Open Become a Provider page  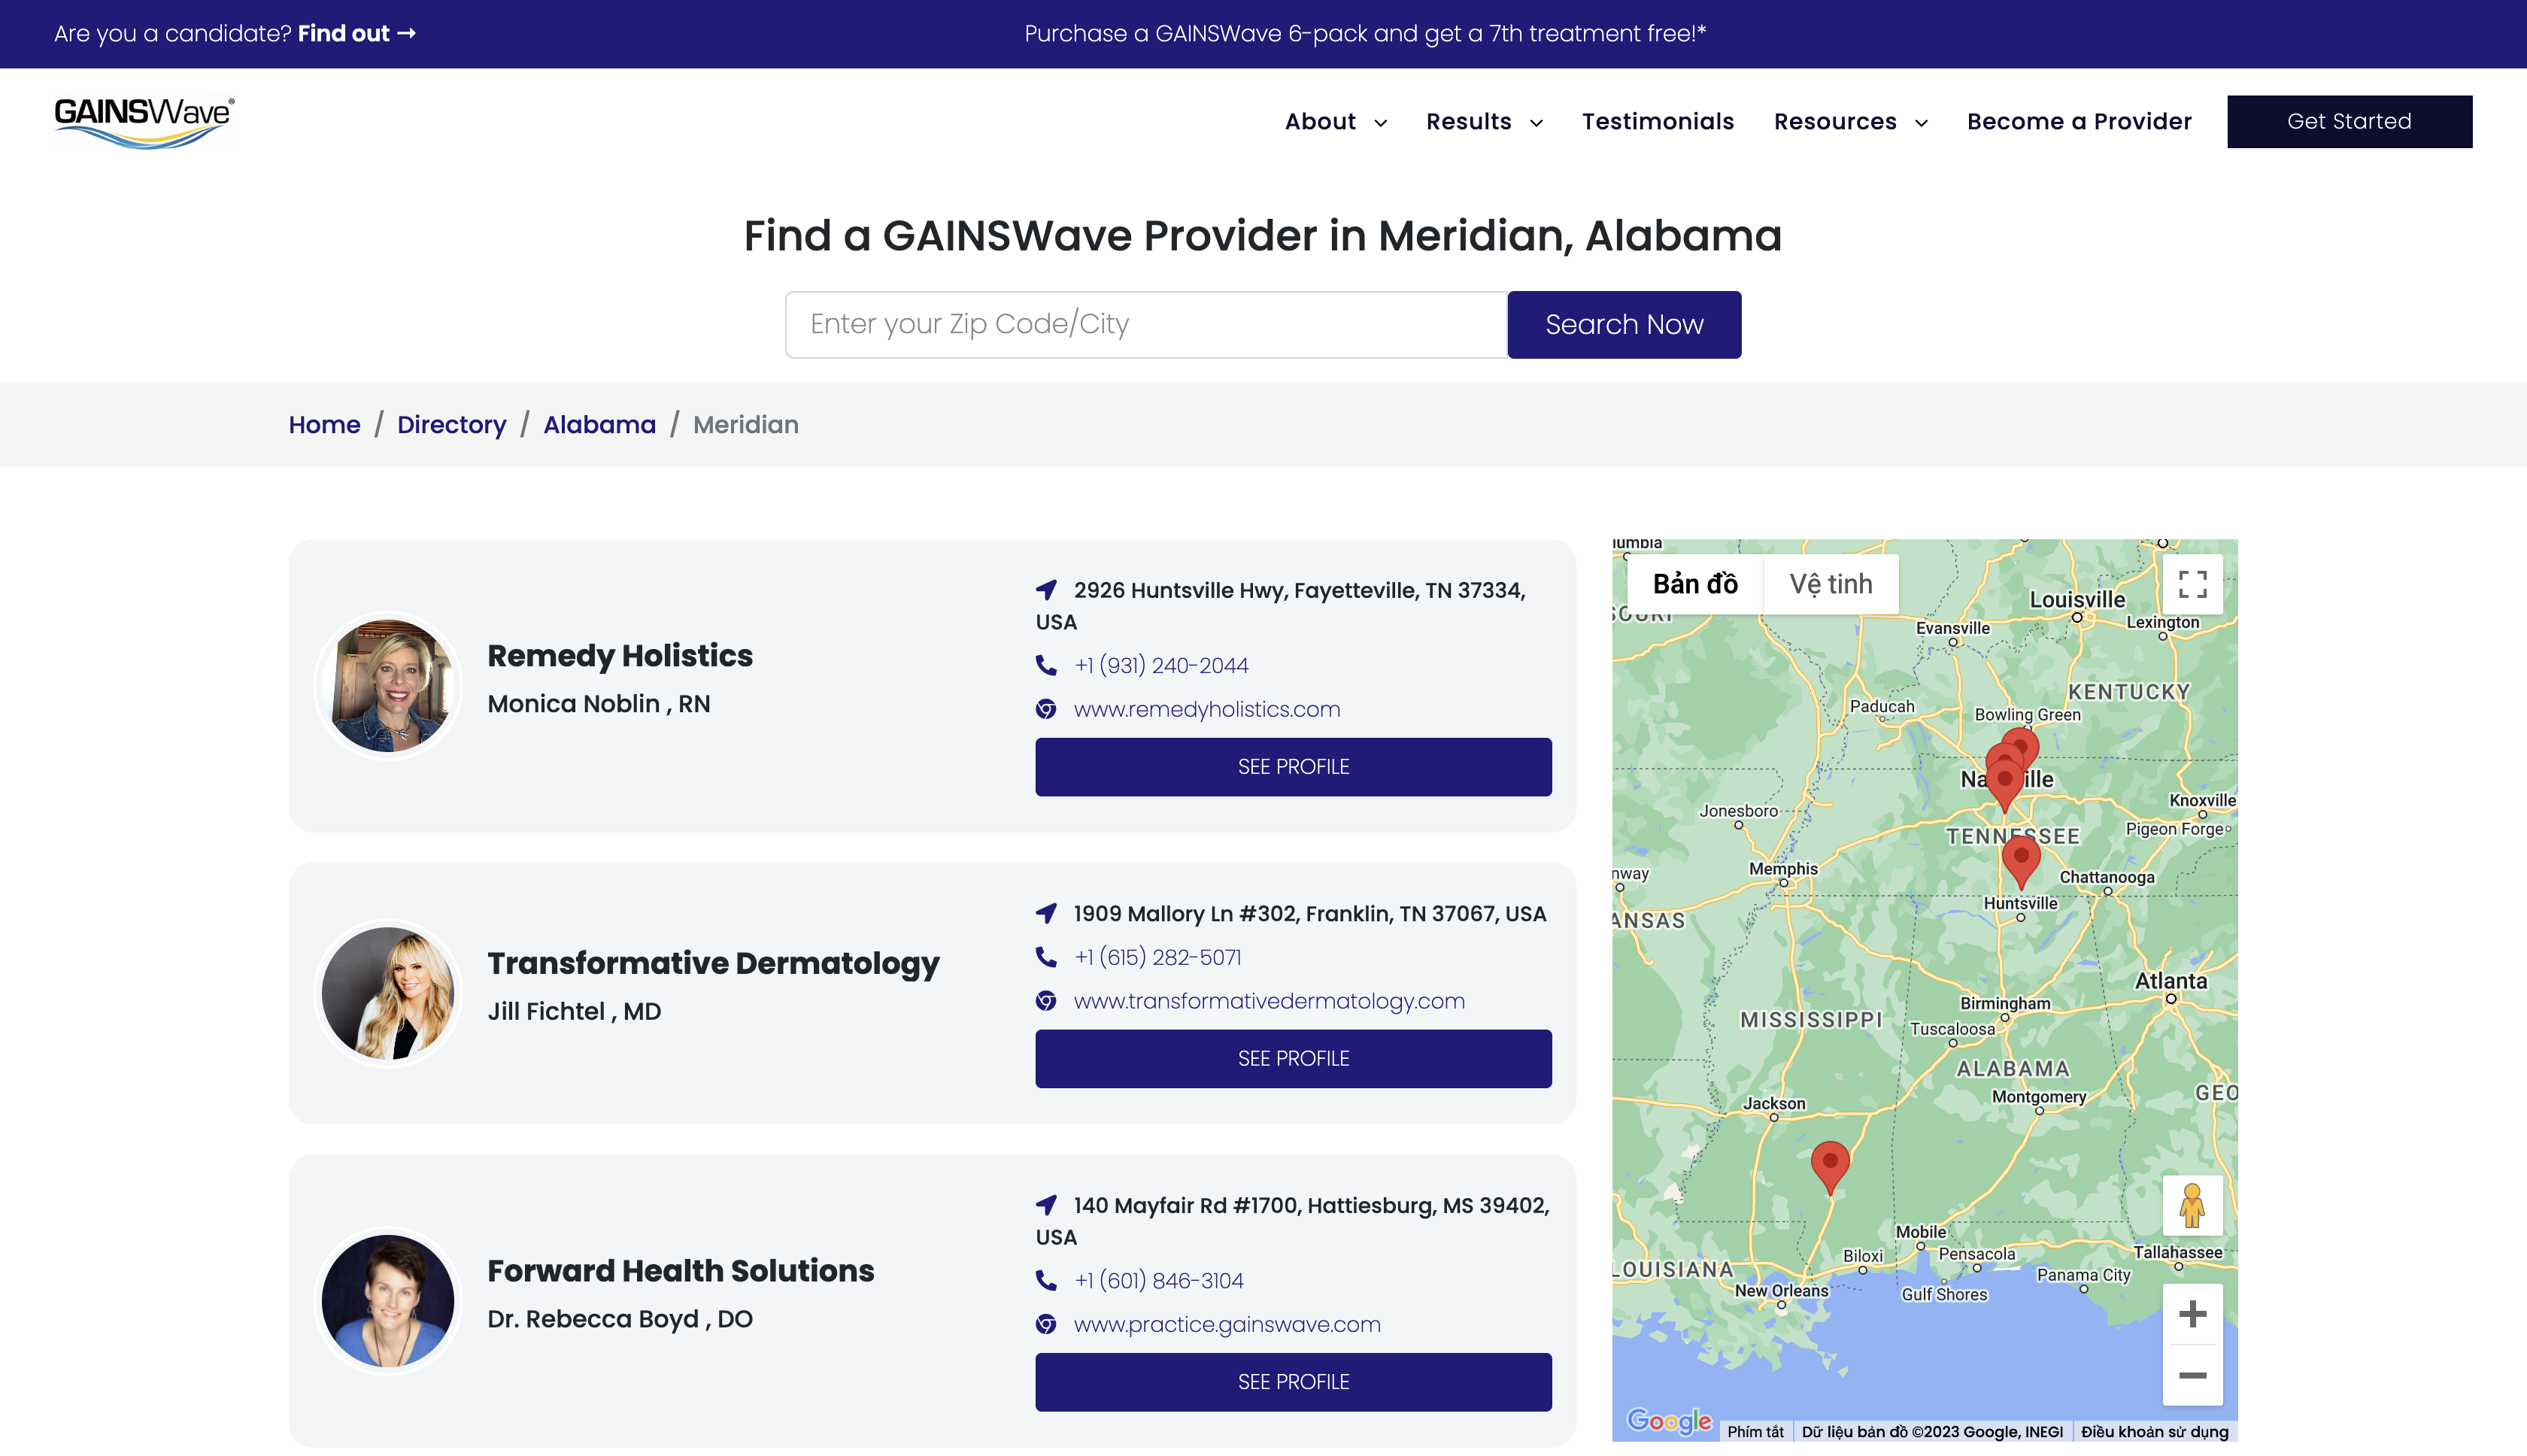2079,122
